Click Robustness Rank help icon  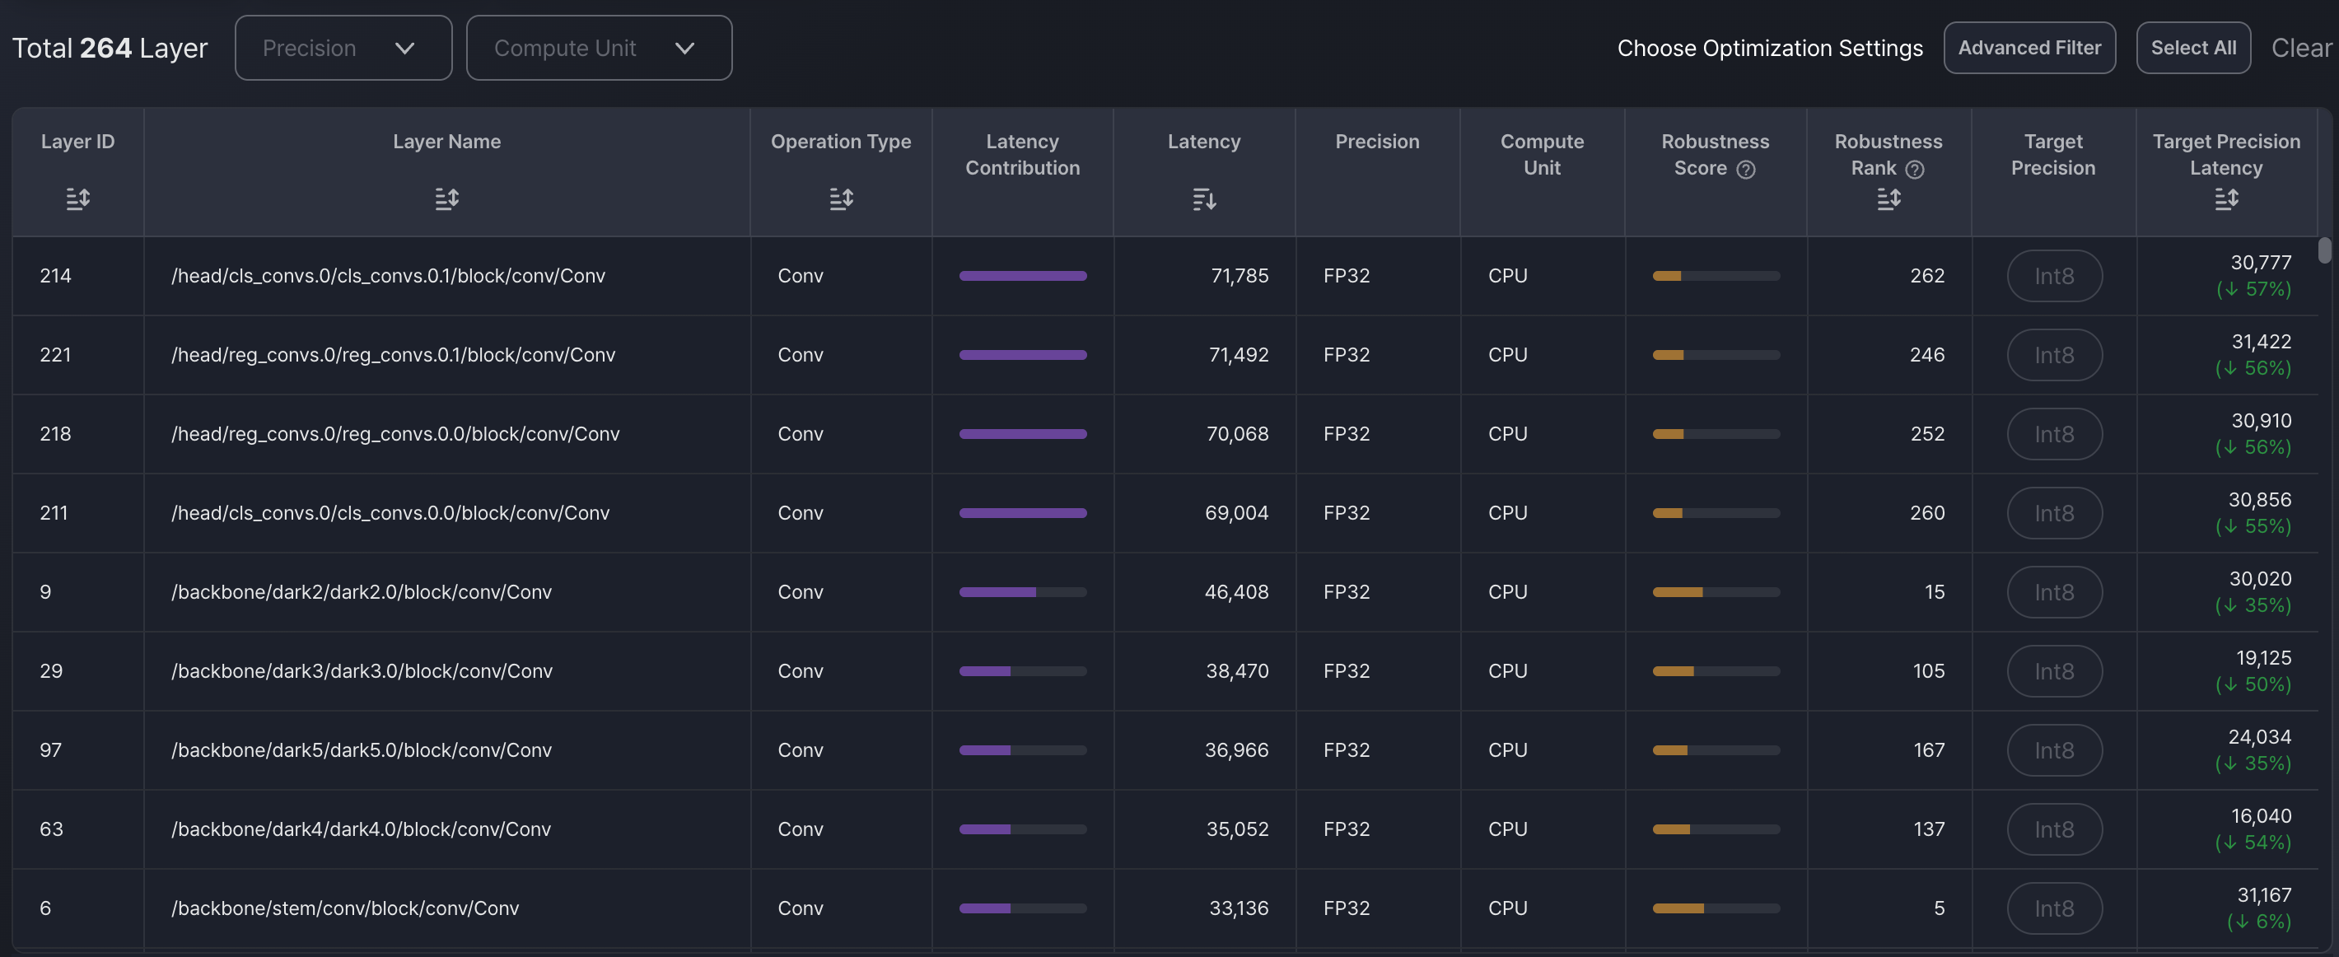(1914, 169)
